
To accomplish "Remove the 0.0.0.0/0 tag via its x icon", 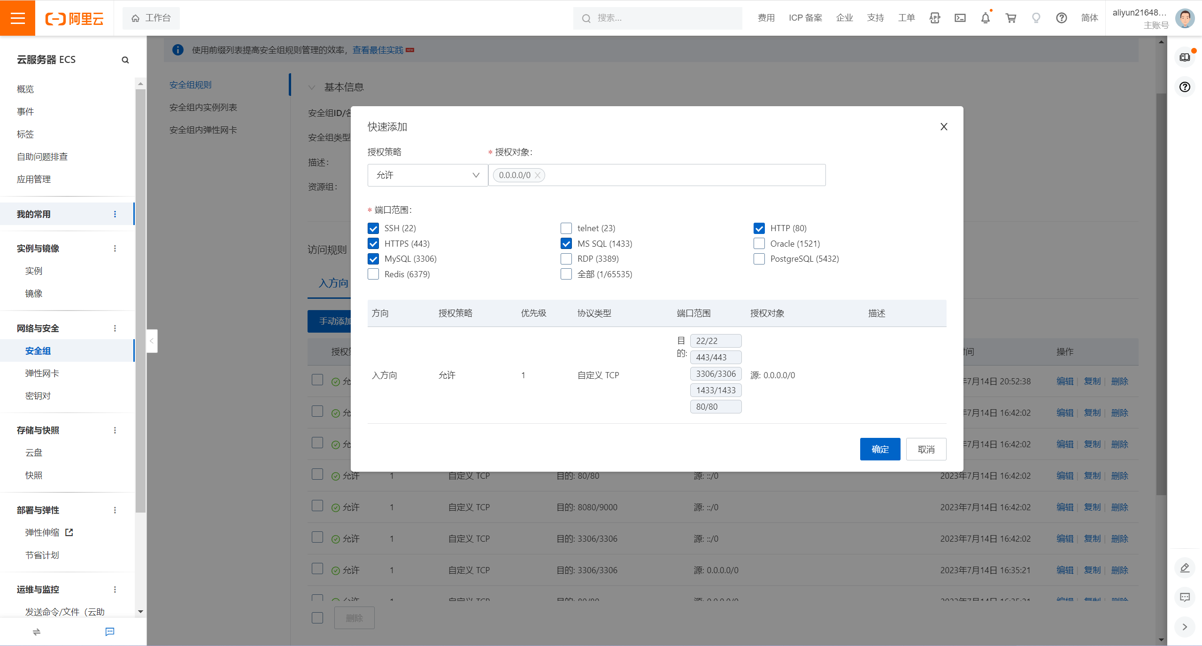I will (538, 175).
